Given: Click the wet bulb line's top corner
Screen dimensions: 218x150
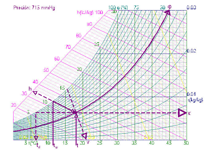Looking at the screenshot, I should coord(54,101).
